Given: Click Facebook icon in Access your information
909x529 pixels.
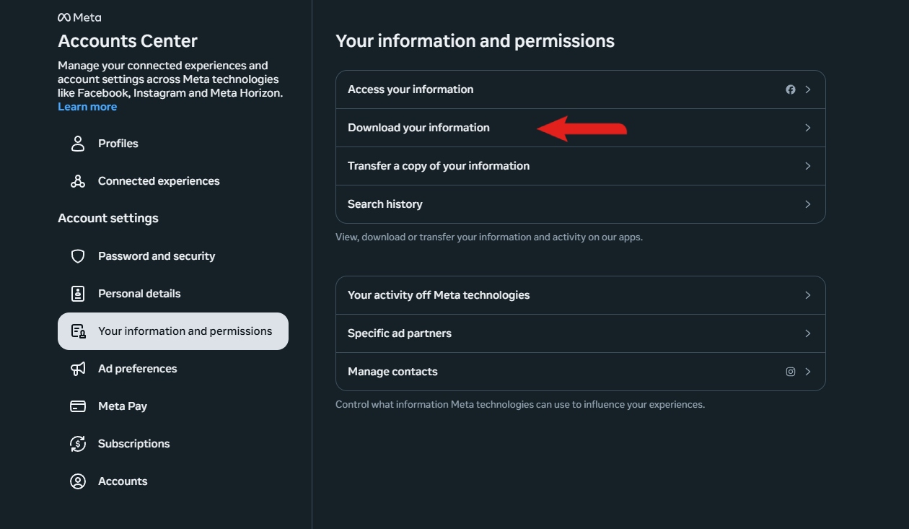Looking at the screenshot, I should (x=791, y=89).
